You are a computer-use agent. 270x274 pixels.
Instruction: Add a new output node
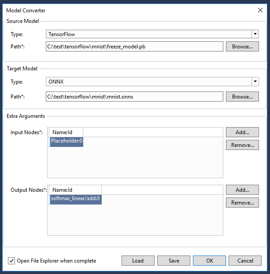(x=242, y=190)
